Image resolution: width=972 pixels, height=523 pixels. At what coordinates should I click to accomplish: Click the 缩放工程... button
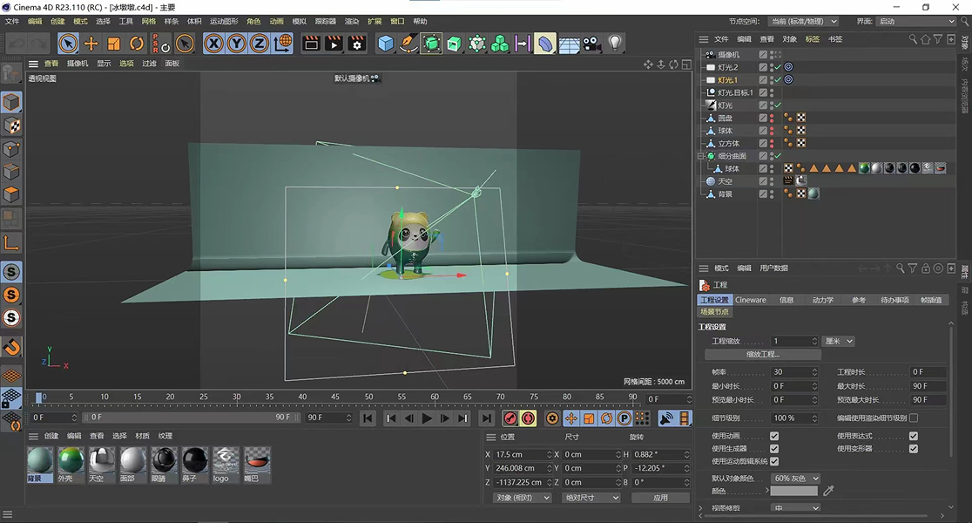coord(762,354)
